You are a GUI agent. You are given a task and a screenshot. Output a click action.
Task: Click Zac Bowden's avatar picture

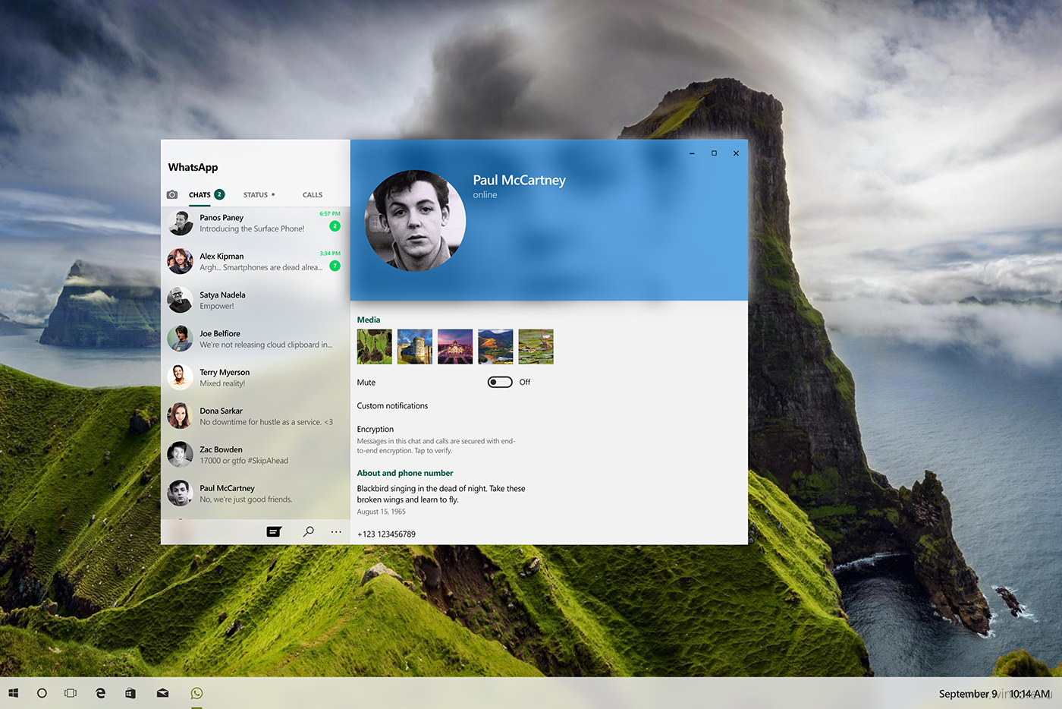pyautogui.click(x=180, y=455)
